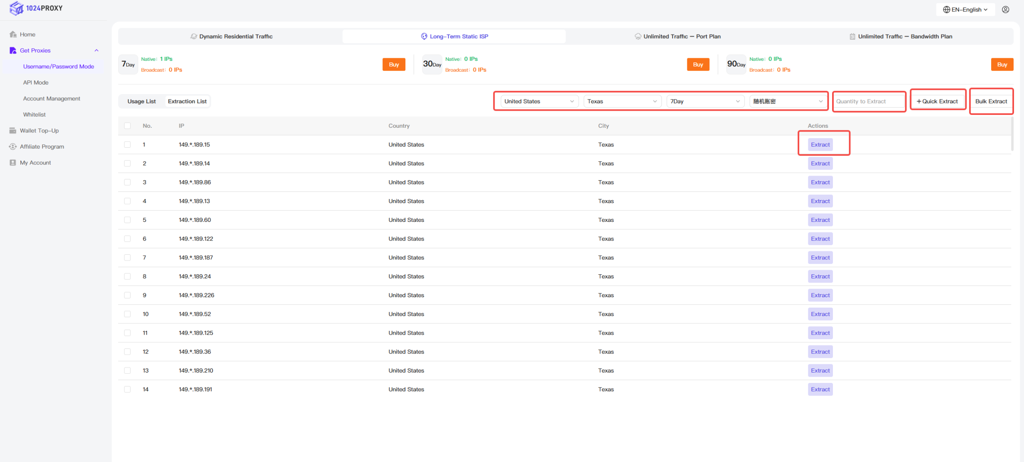The image size is (1024, 462).
Task: Click Buy for the 30Day plan
Action: [x=698, y=64]
